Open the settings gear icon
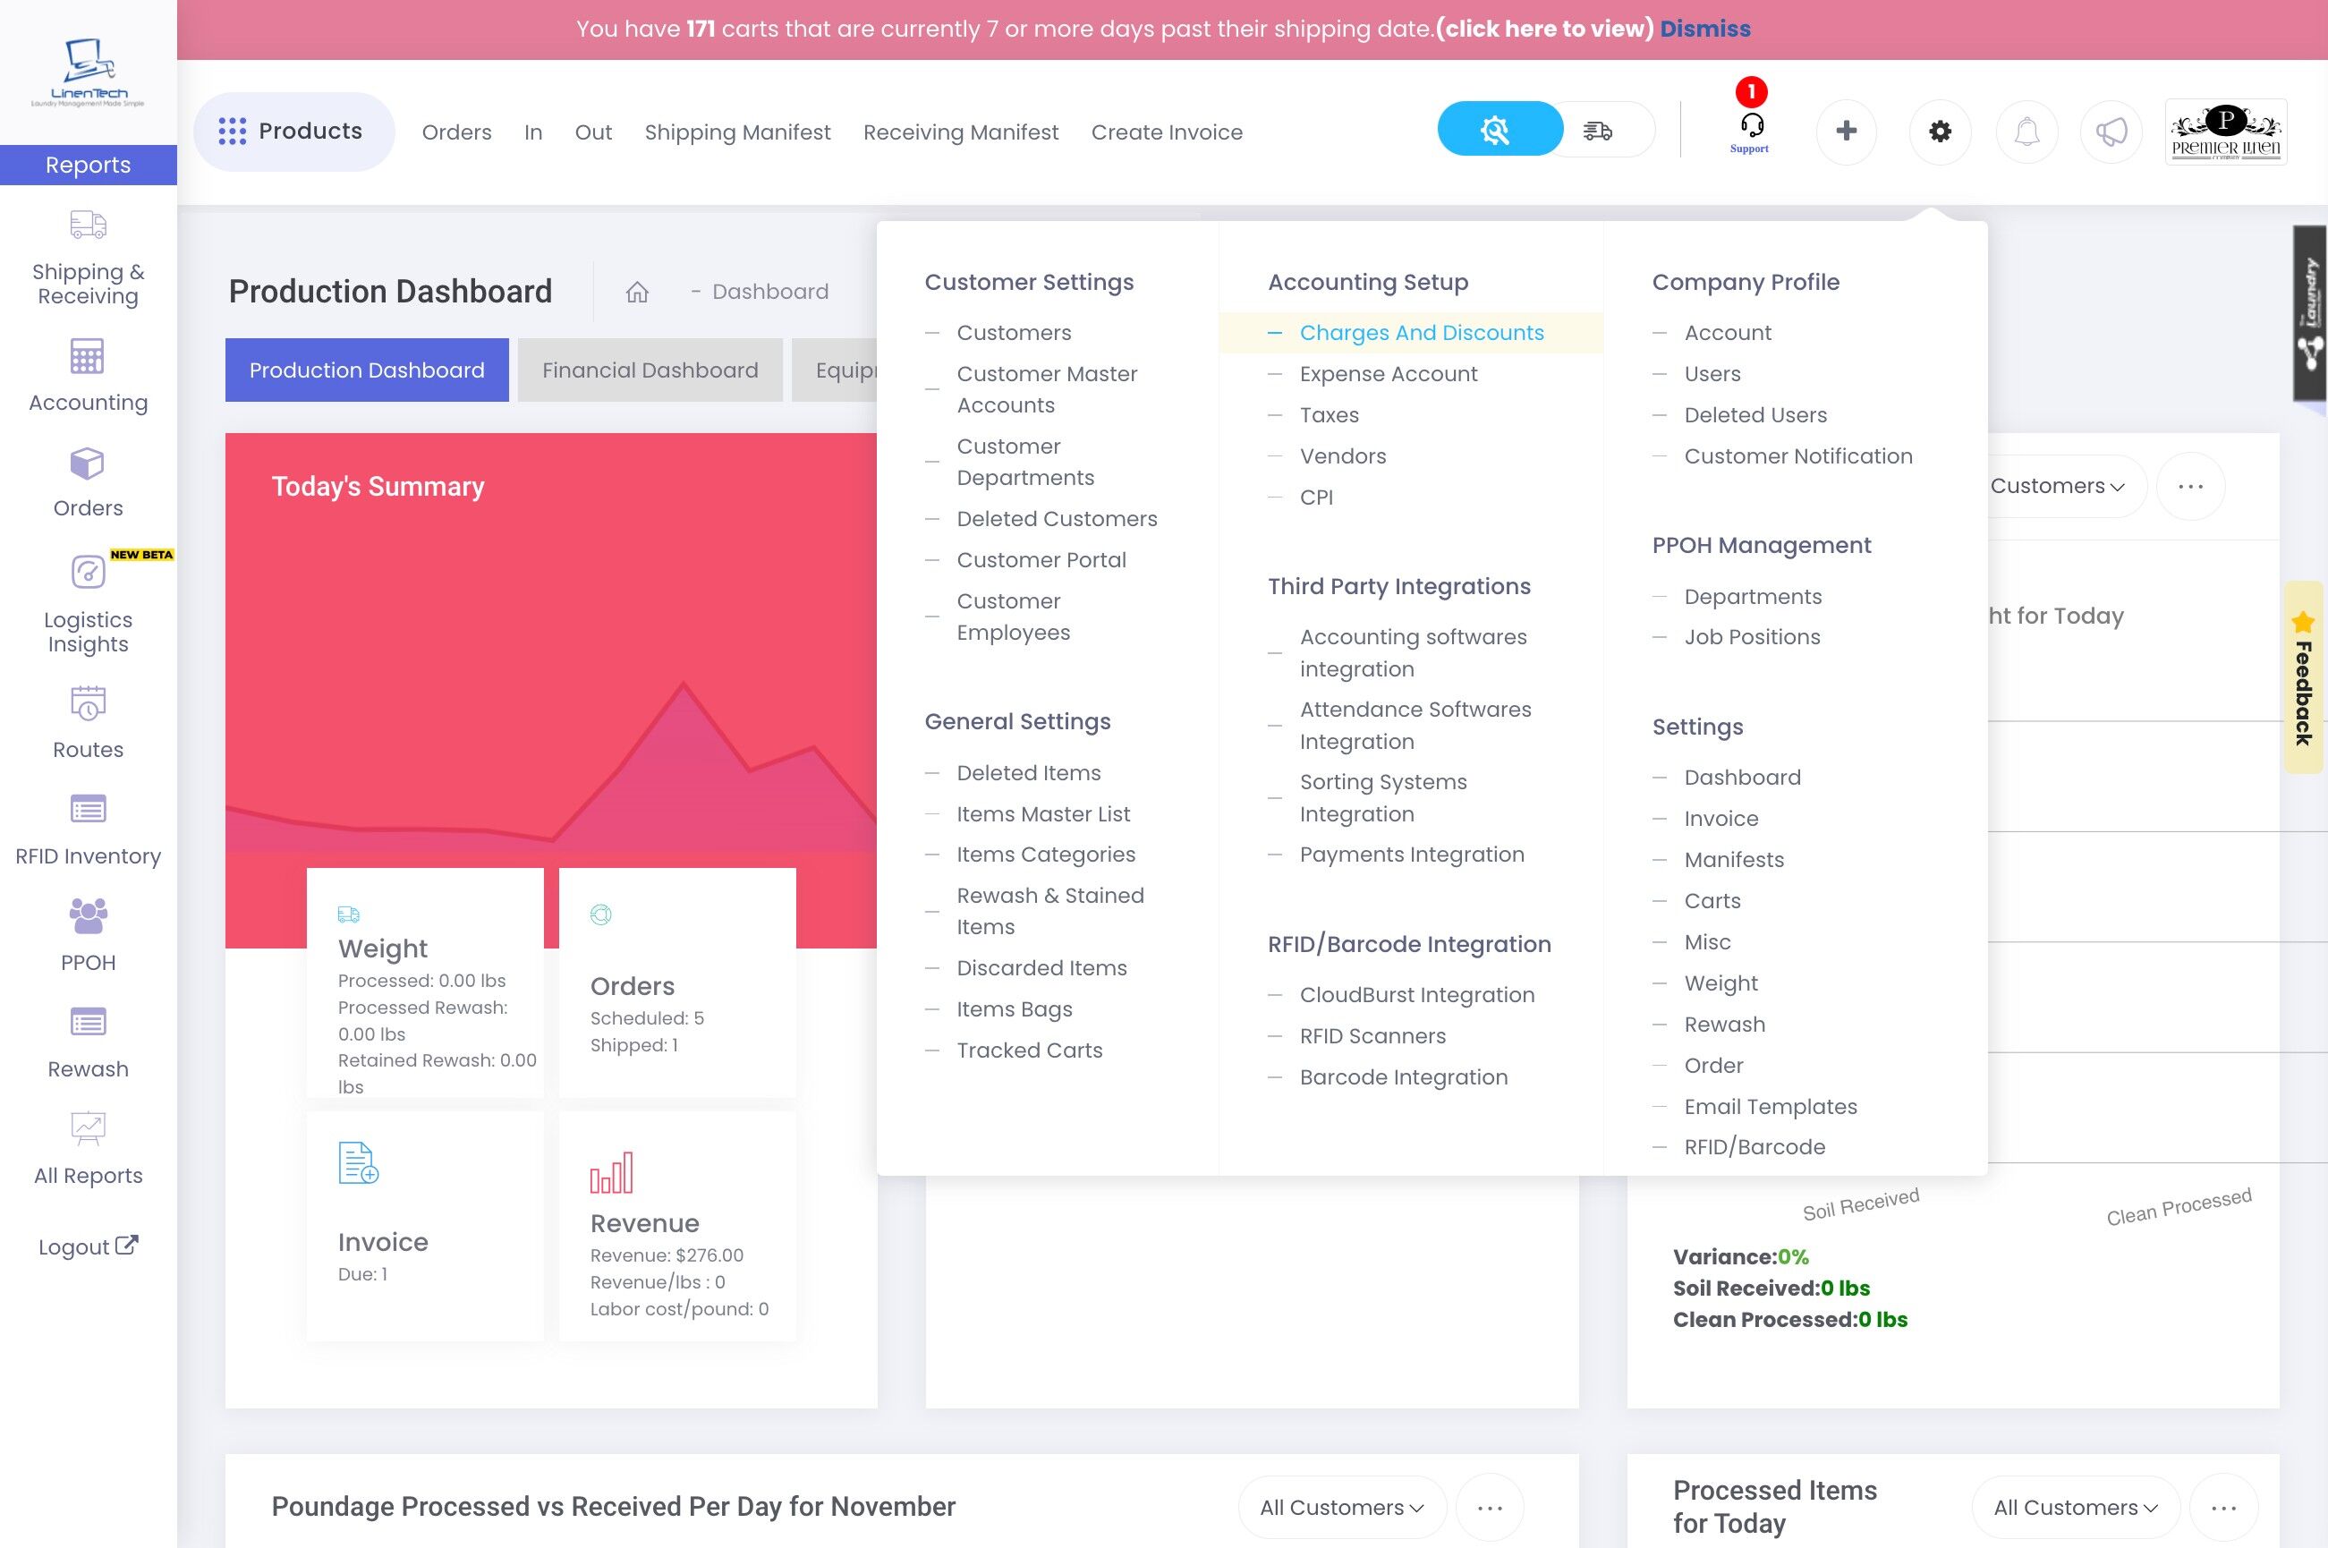This screenshot has width=2328, height=1548. point(1939,132)
